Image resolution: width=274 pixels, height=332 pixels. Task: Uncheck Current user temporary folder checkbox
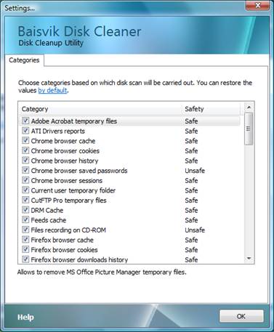click(x=25, y=190)
